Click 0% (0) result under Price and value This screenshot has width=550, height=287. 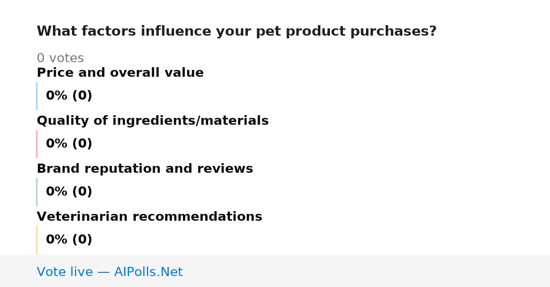69,96
